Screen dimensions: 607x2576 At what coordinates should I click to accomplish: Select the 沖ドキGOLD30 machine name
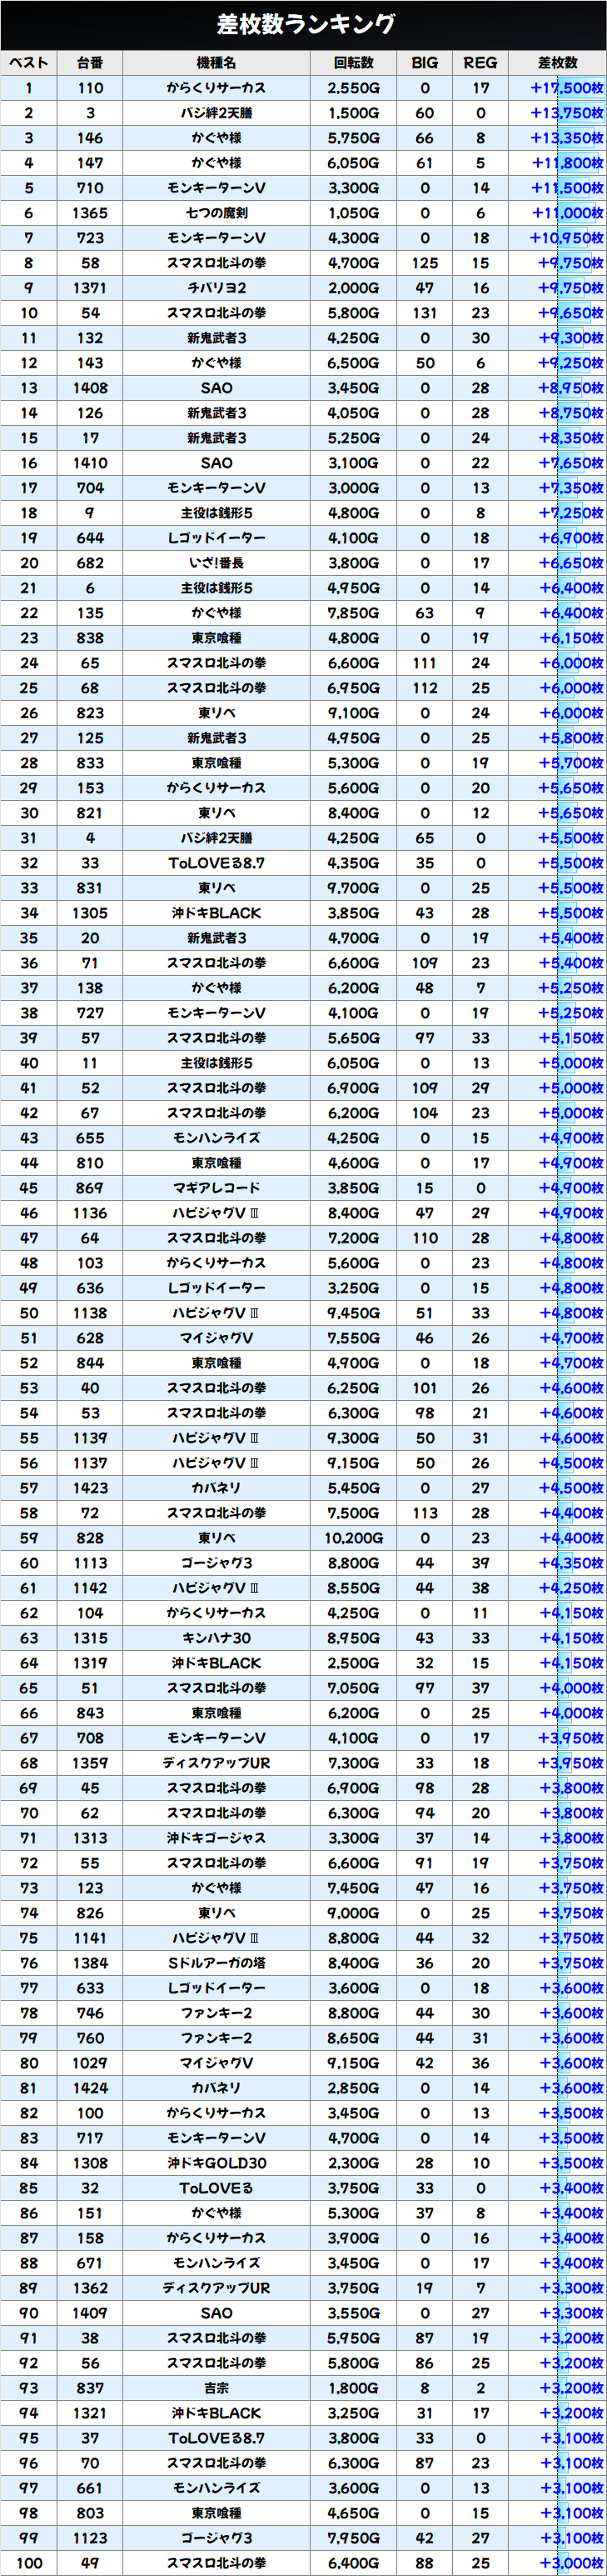(x=216, y=2163)
